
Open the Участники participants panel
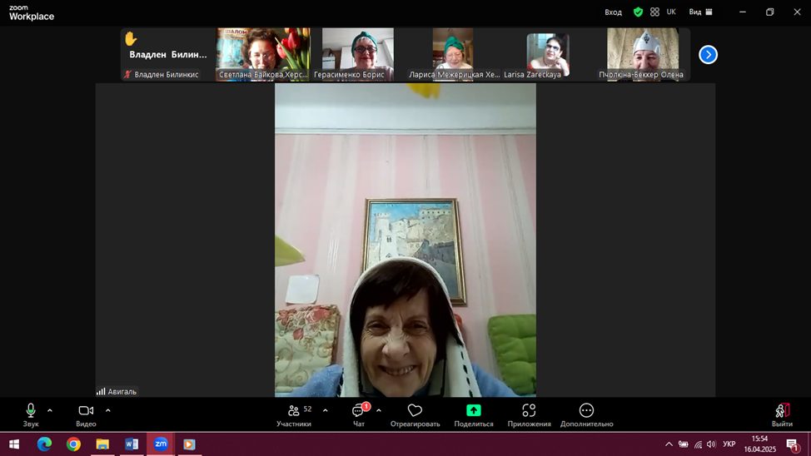(x=294, y=411)
